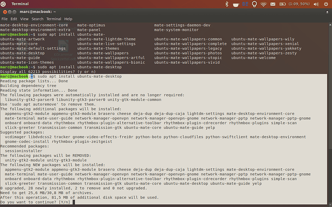The width and height of the screenshot is (332, 207).
Task: Click 'ubuntu-mate-wallpapers-xenial' entry
Action: tap(265, 44)
